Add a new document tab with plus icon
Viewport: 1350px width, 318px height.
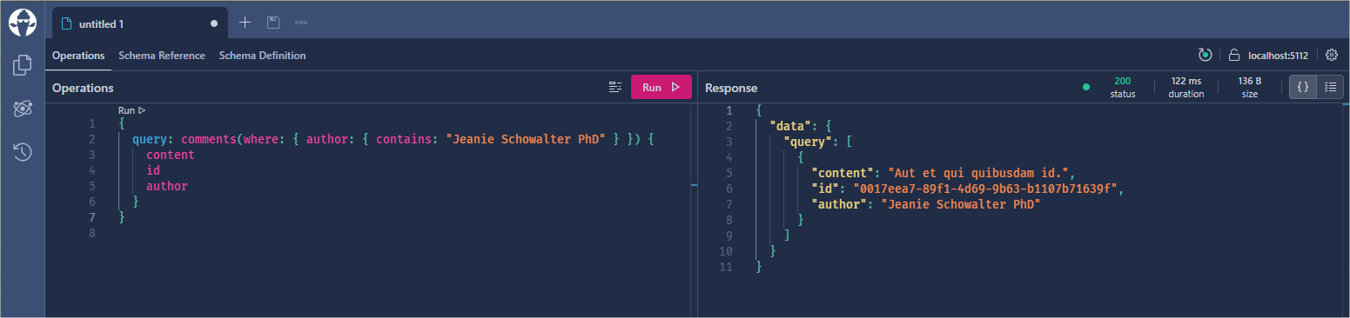pyautogui.click(x=245, y=23)
